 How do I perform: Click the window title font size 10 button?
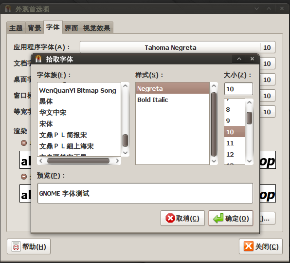point(267,96)
